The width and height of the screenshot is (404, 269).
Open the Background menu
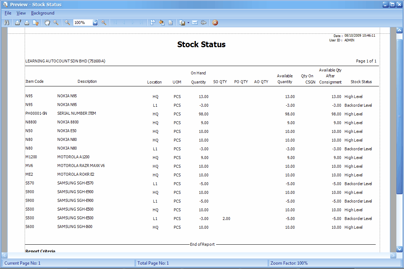click(43, 13)
